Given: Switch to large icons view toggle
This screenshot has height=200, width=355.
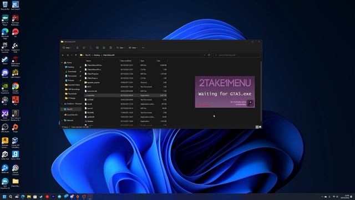Looking at the screenshot, I should coord(260,127).
